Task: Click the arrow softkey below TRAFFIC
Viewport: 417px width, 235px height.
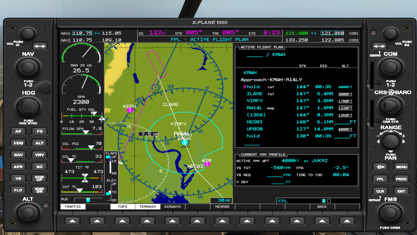Action: click(72, 221)
